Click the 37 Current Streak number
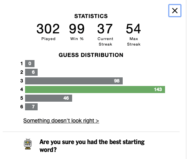The image size is (187, 159). click(x=105, y=29)
